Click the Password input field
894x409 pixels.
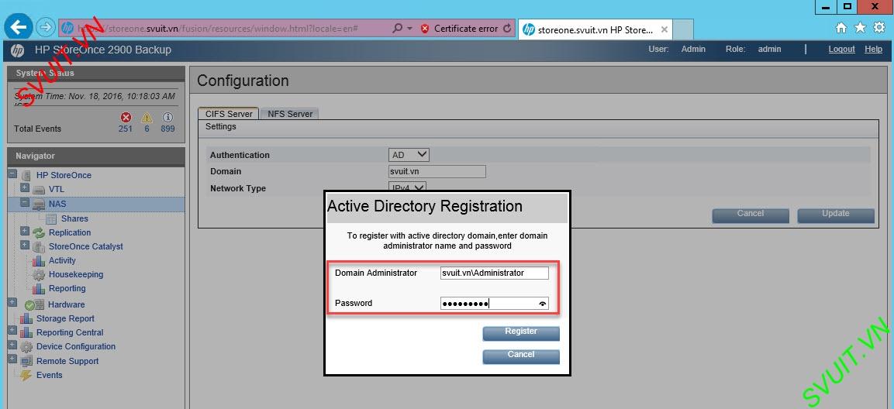click(495, 304)
